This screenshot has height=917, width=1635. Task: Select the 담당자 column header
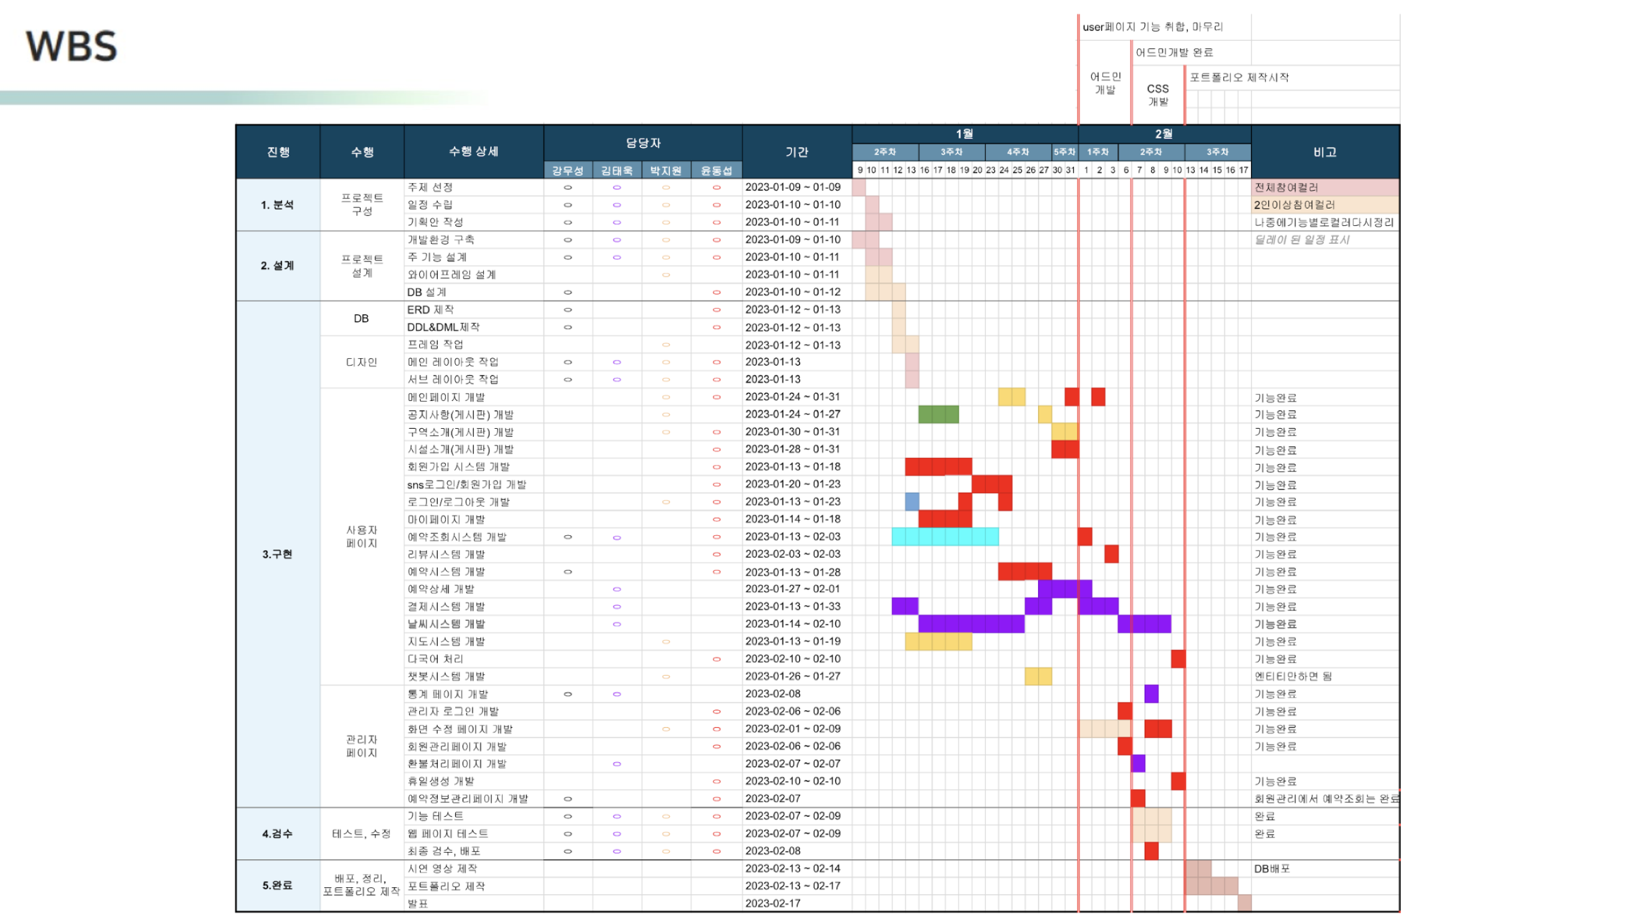(x=642, y=143)
